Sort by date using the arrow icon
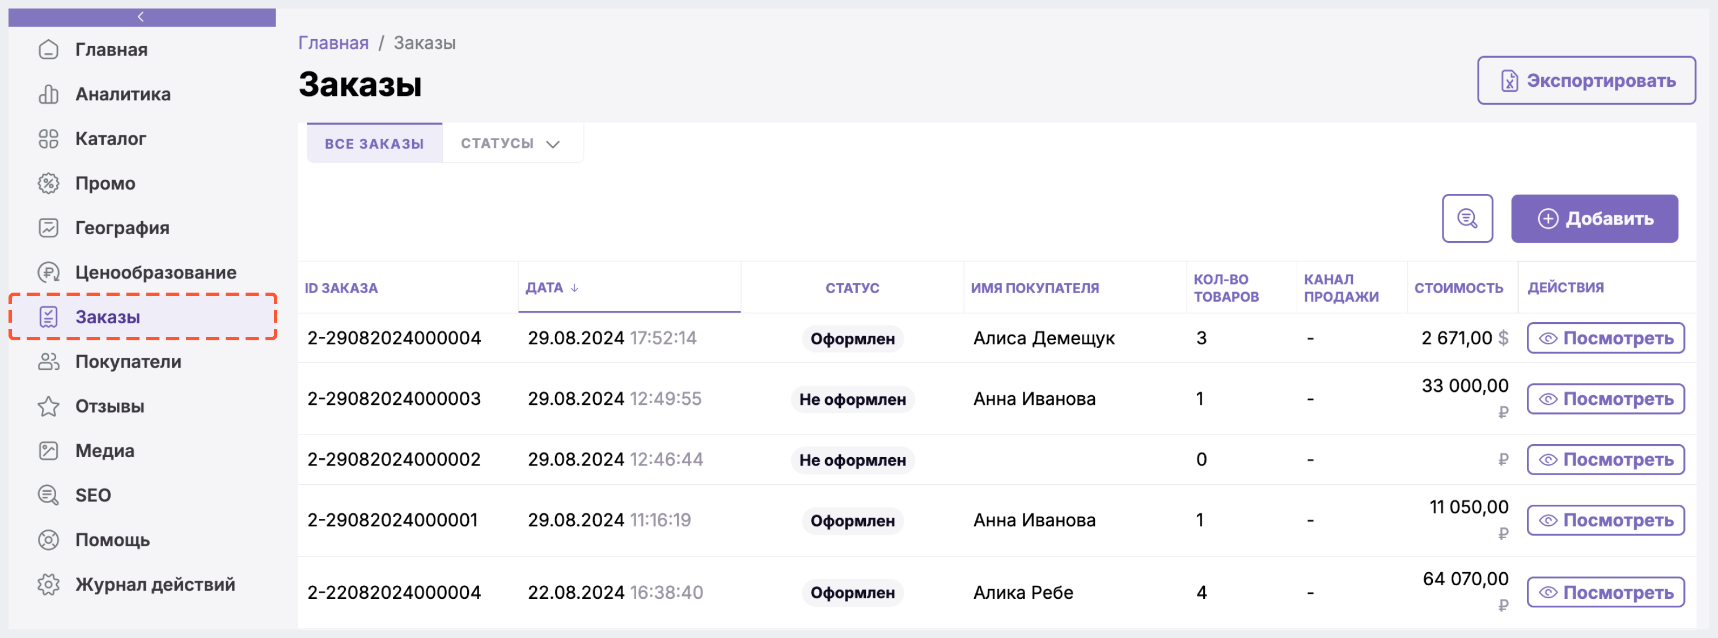1718x638 pixels. tap(574, 288)
